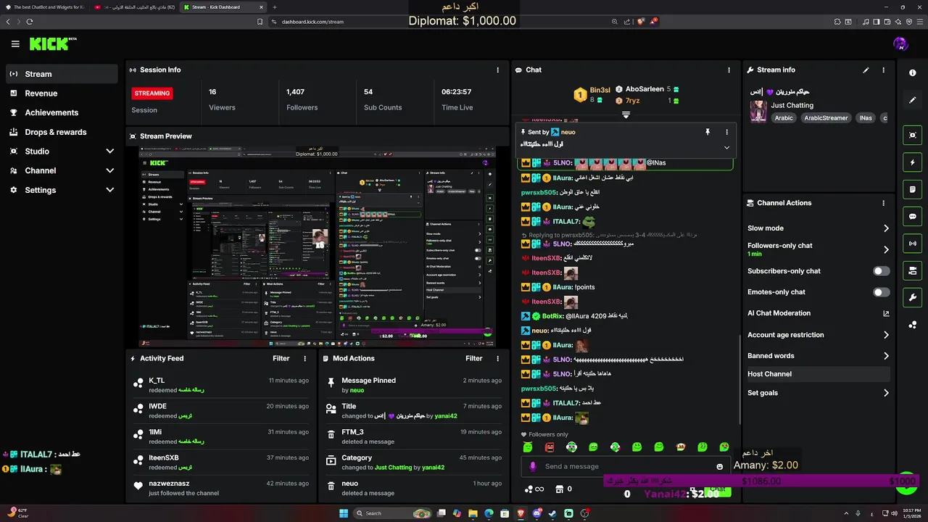This screenshot has height=522, width=928.
Task: Switch to ChatBot and Widgets browser tab
Action: click(x=45, y=7)
